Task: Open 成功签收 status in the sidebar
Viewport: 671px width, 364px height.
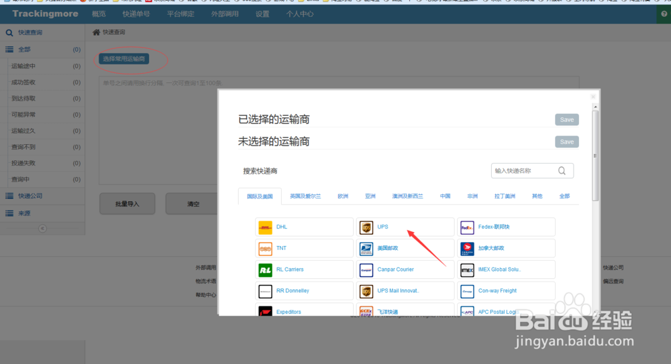Action: (x=43, y=82)
